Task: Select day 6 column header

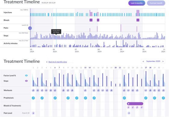Action: 55,68
